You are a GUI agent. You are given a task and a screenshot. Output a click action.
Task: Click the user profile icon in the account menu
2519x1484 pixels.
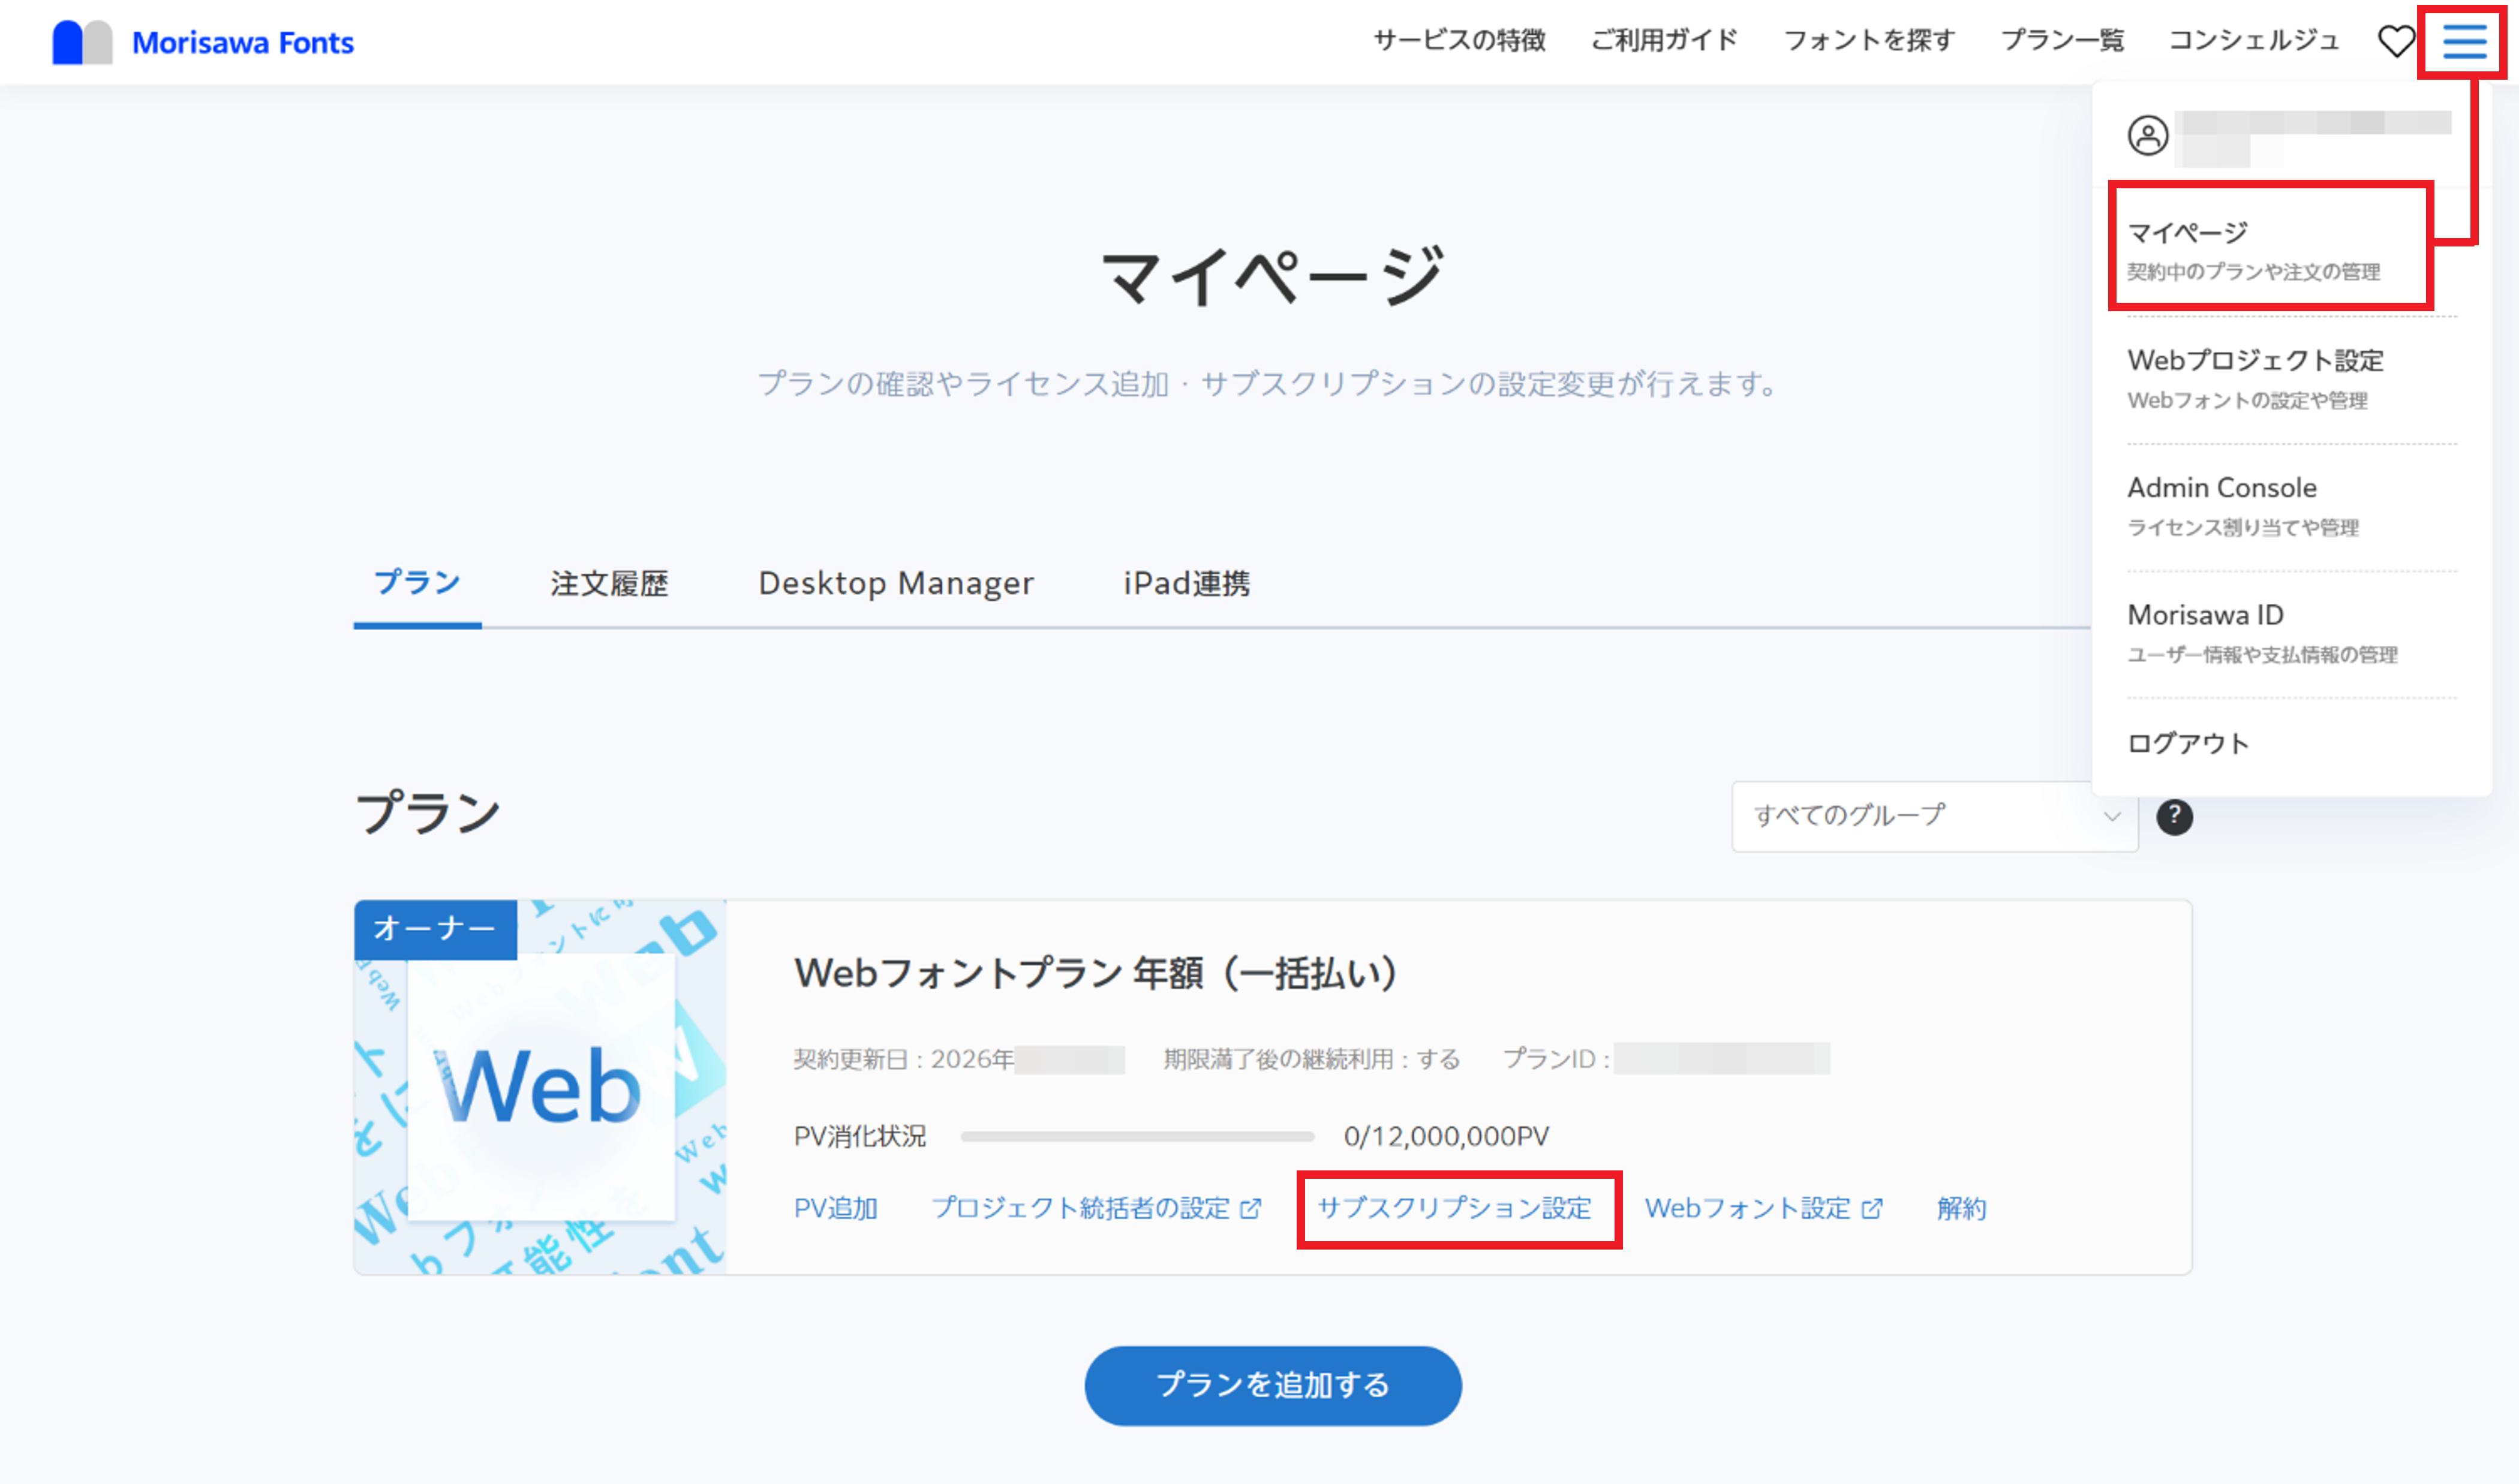point(2148,136)
